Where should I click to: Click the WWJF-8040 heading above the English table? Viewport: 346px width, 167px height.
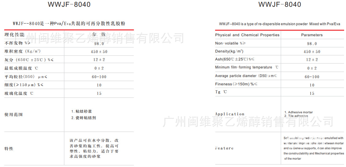tap(280, 4)
